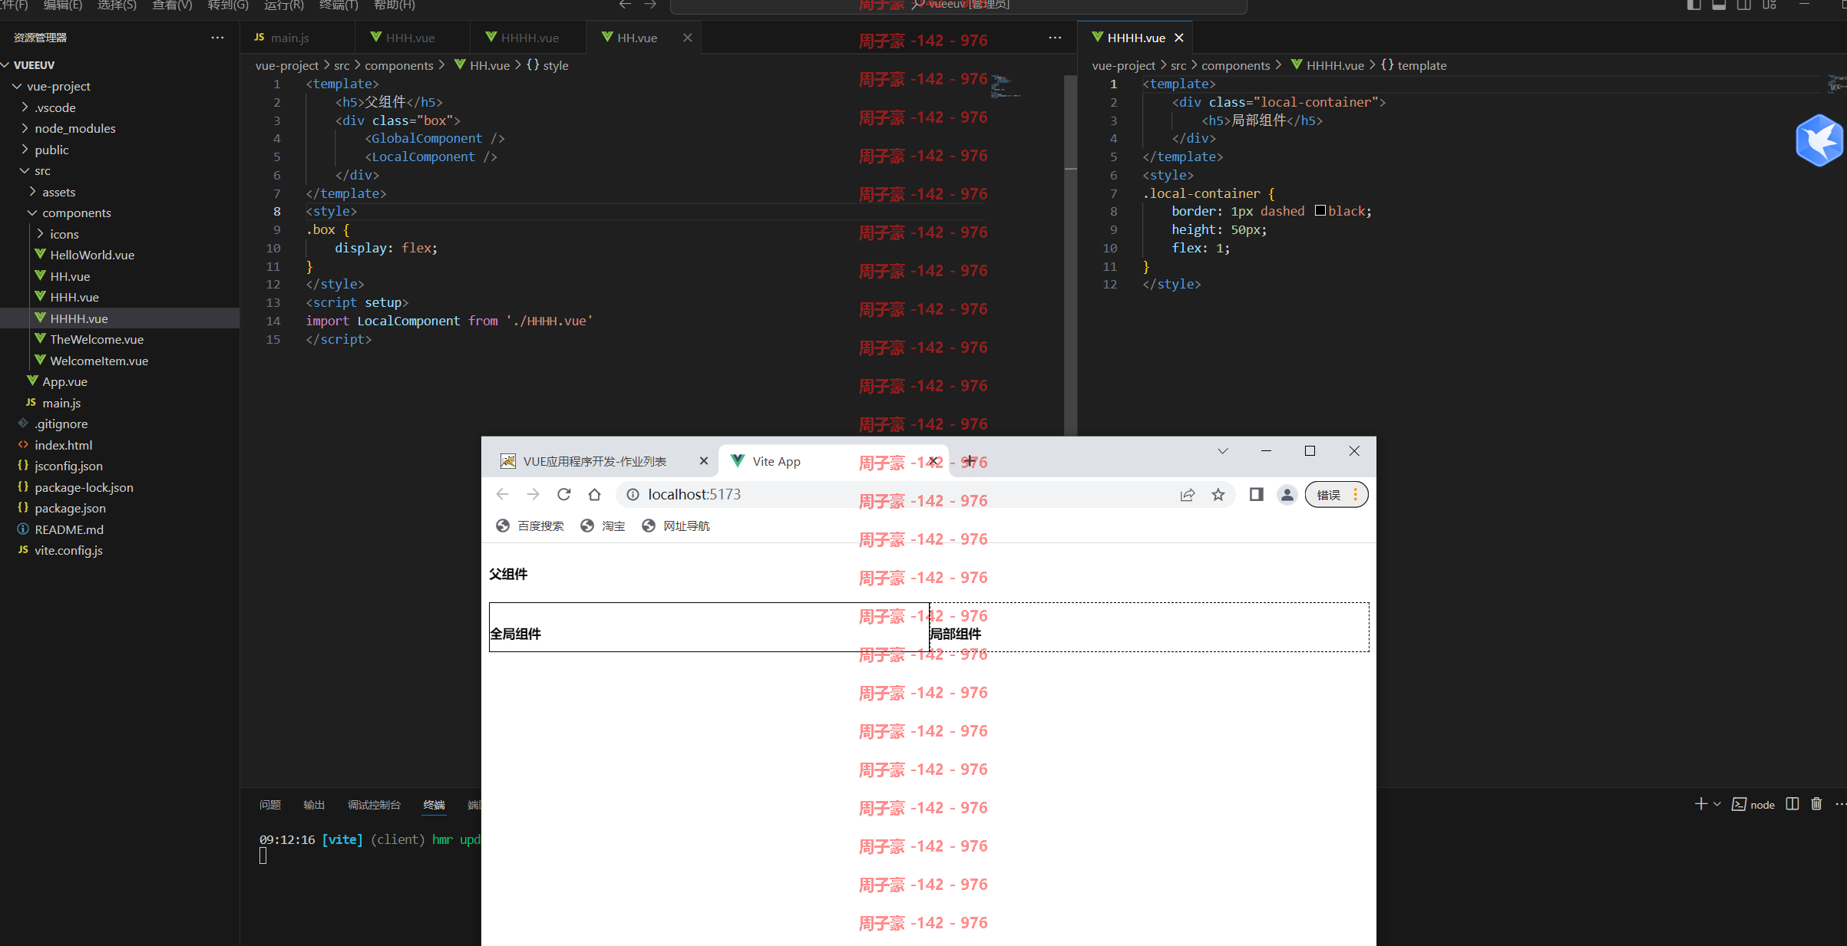Toggle secondary sidebar layout icon
Image resolution: width=1847 pixels, height=946 pixels.
(1744, 5)
